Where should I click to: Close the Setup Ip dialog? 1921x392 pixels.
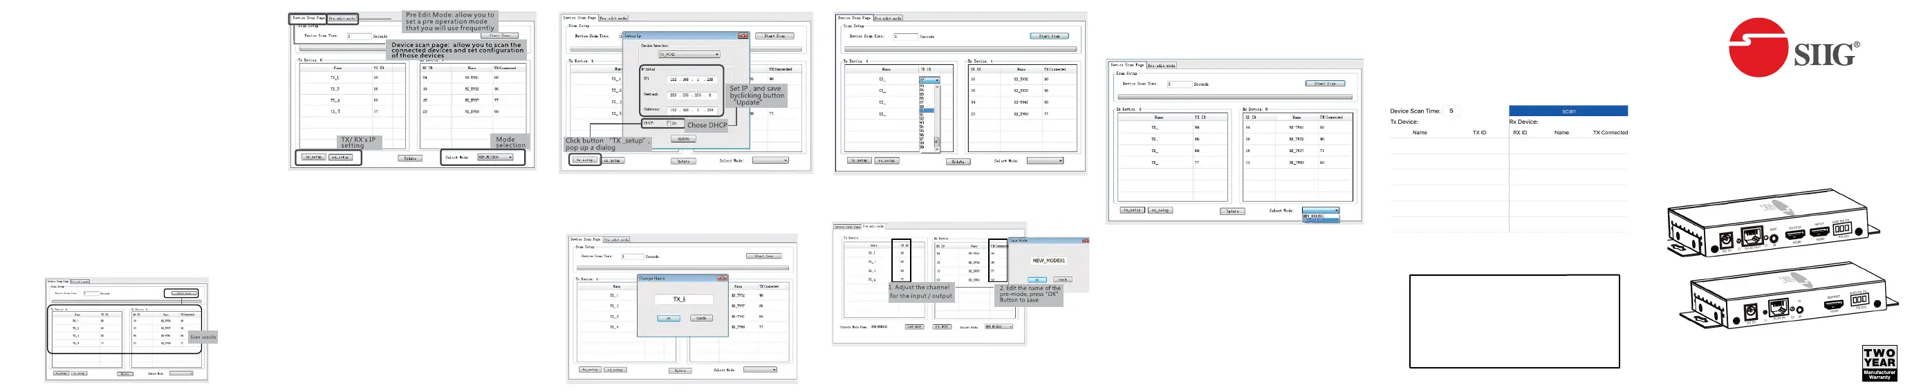coord(742,36)
